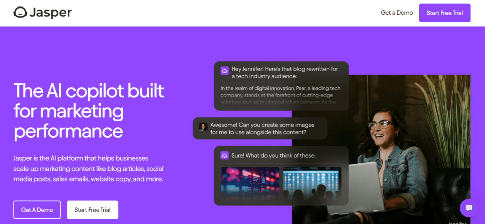Click Jasper avatar icon beside 'Sure! What do you think'

pyautogui.click(x=225, y=156)
